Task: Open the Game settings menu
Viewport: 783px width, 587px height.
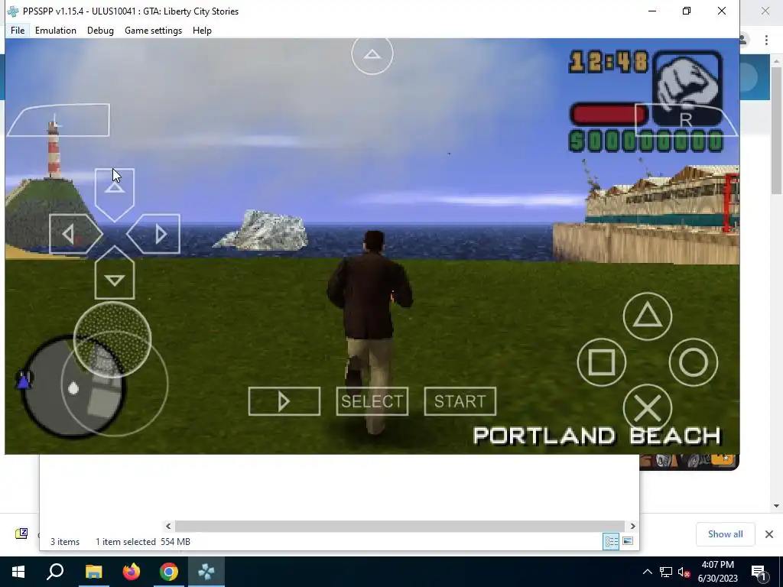Action: pyautogui.click(x=153, y=31)
